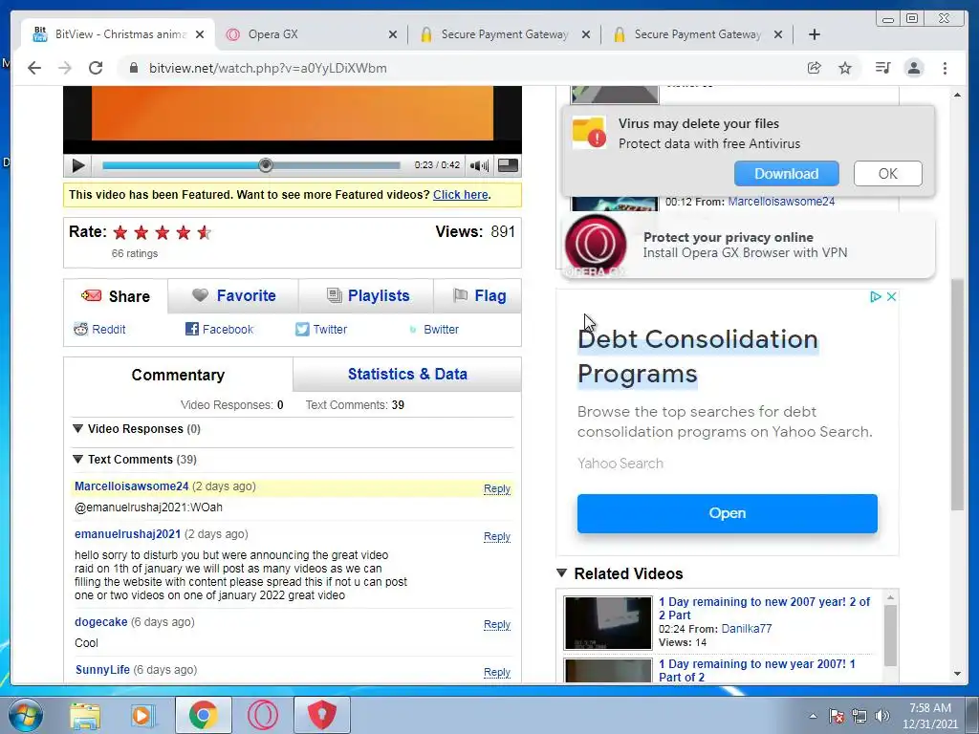Image resolution: width=979 pixels, height=734 pixels.
Task: Click OK in the virus warning popup
Action: 887,174
